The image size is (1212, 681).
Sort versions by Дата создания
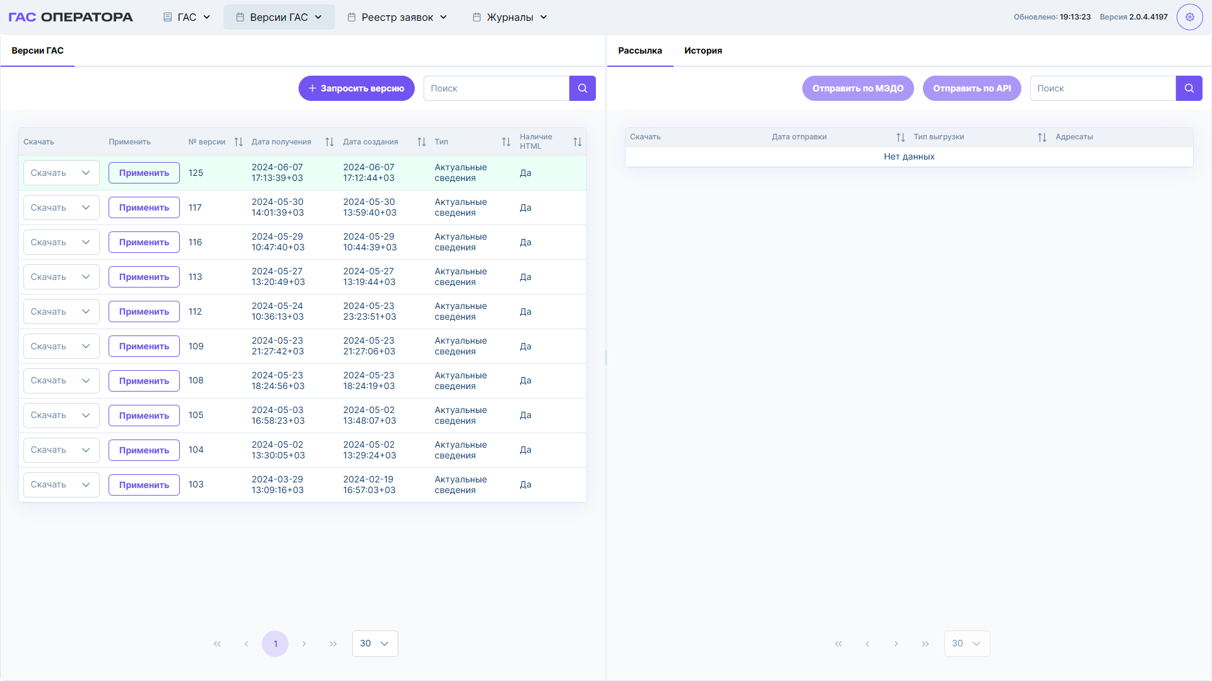coord(422,142)
